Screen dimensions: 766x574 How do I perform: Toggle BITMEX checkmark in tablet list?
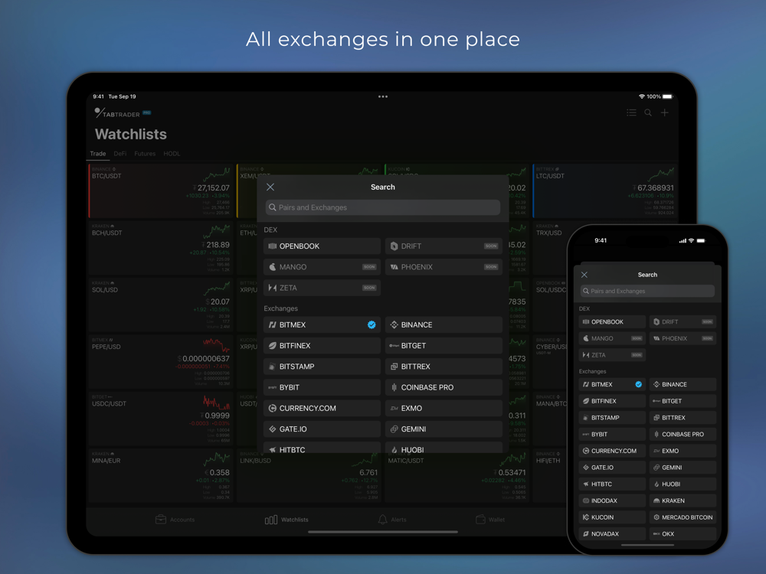[x=372, y=325]
